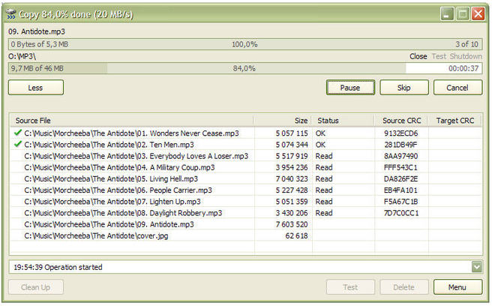Sort by the Source File column header
This screenshot has height=306, width=492.
tap(131, 120)
